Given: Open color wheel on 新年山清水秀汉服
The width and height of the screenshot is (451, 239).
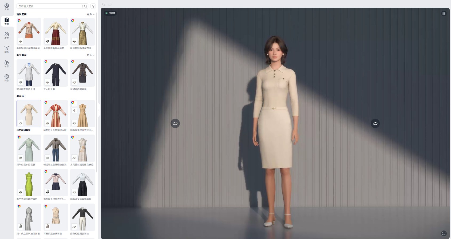Looking at the screenshot, I should (x=19, y=137).
